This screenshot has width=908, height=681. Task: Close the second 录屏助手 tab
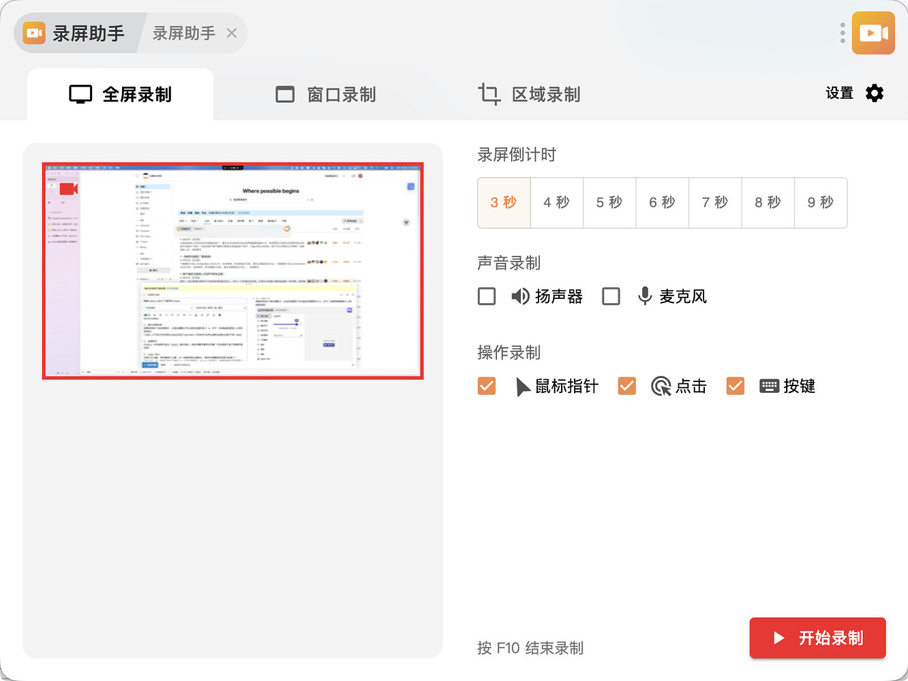click(x=232, y=33)
